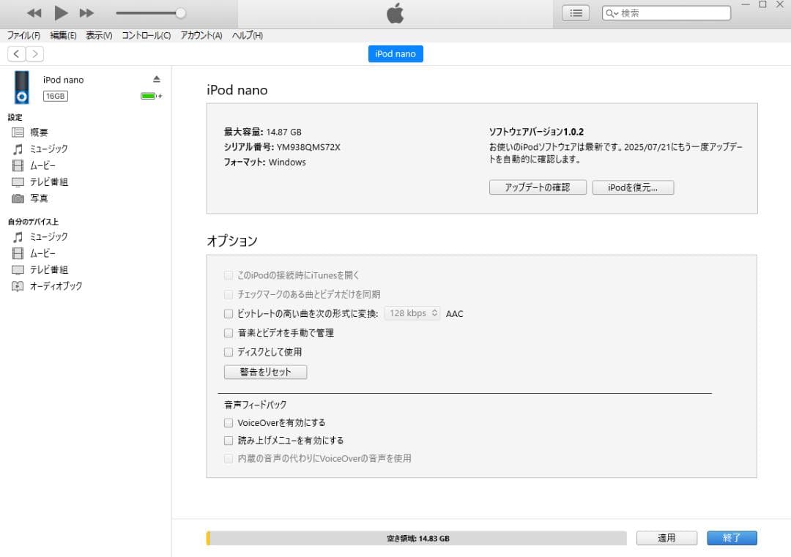
Task: Enable ディスクとして使用 option
Action: pyautogui.click(x=229, y=351)
